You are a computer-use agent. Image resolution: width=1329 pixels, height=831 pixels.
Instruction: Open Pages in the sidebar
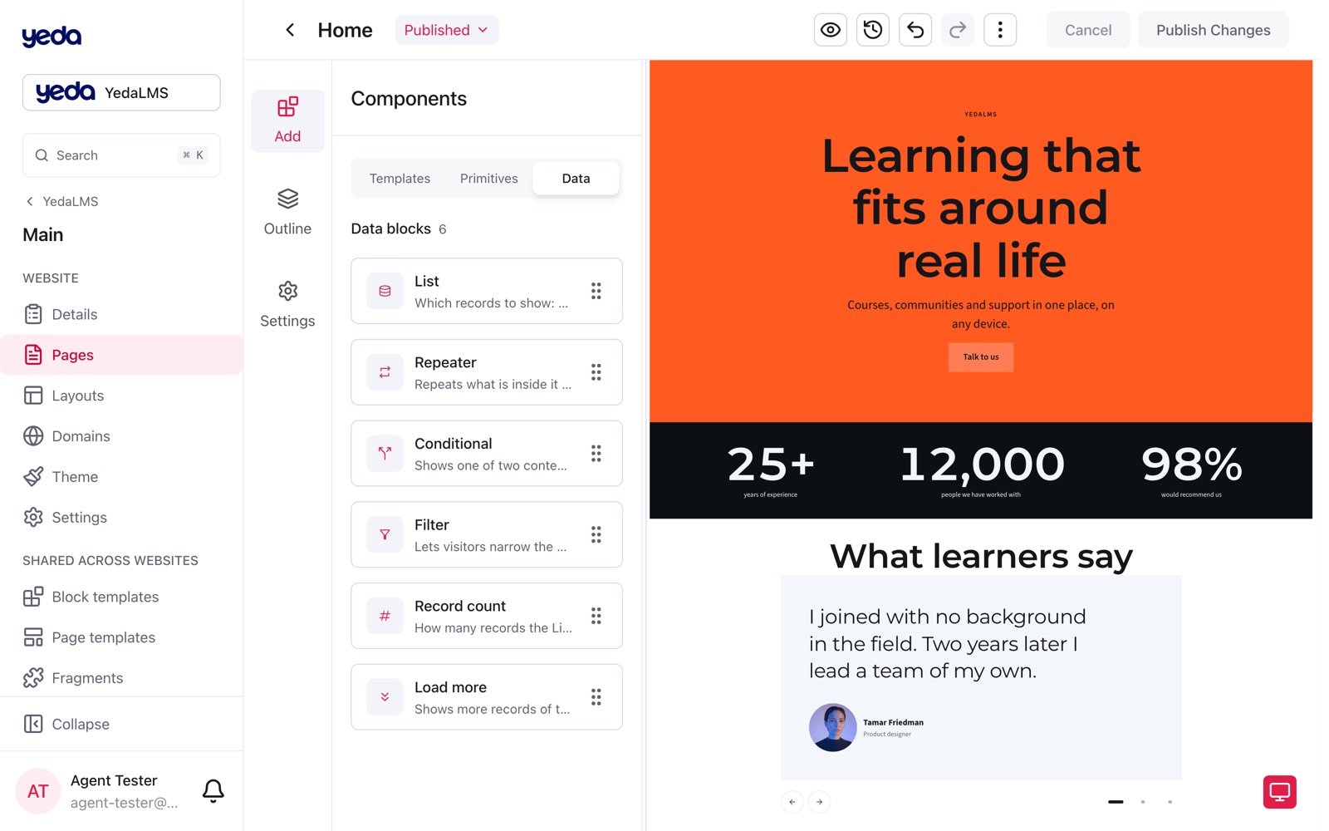tap(121, 355)
